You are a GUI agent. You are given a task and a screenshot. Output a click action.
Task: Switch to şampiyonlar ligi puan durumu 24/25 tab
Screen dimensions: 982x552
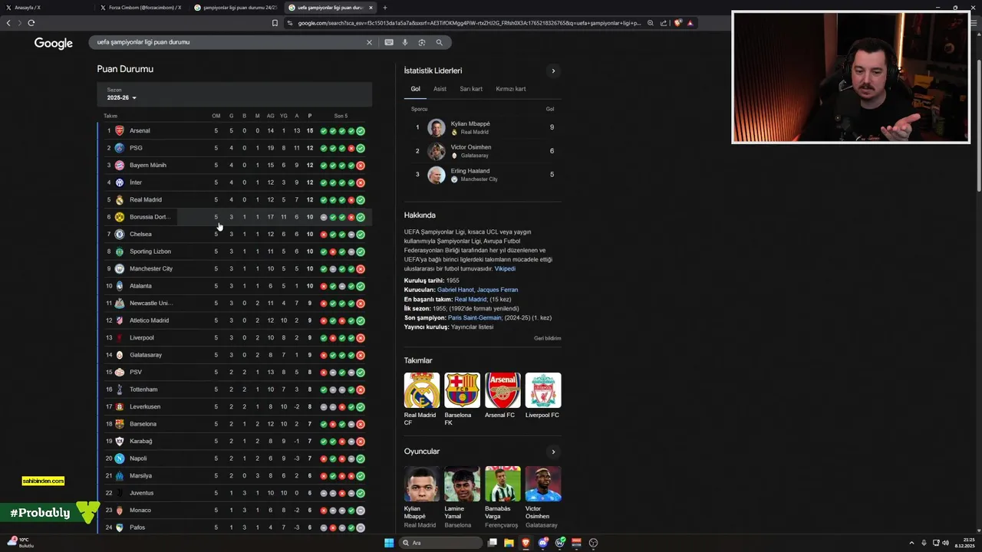pos(236,8)
